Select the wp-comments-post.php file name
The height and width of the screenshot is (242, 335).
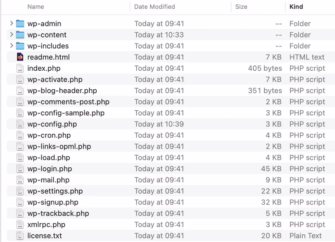pos(68,102)
